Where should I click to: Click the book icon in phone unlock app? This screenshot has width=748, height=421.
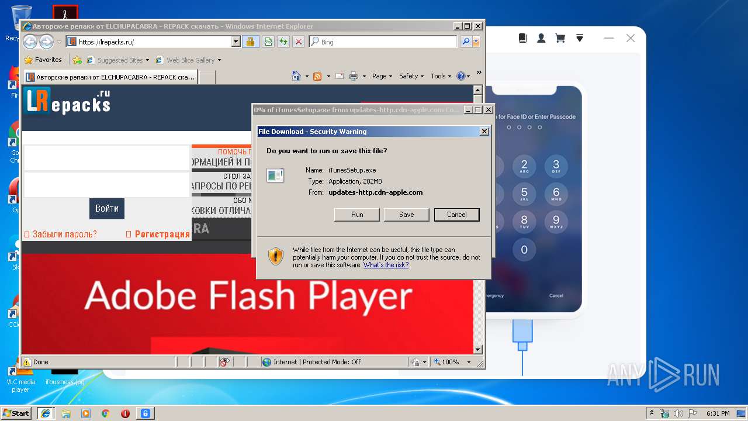tap(523, 38)
